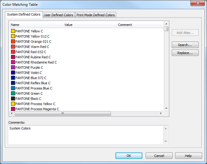Click the PANTONE Green C swatch

[13, 93]
